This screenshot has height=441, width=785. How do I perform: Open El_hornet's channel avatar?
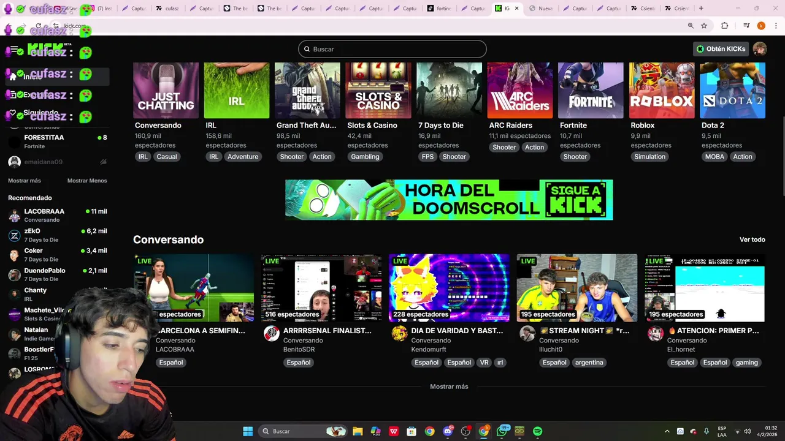656,333
